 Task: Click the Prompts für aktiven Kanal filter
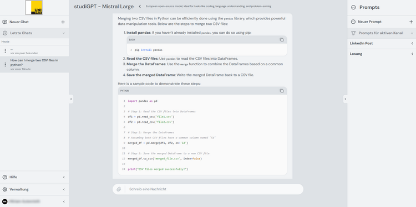pyautogui.click(x=382, y=33)
